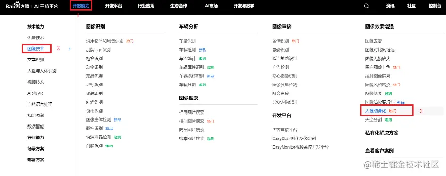
Task: Open 天空分割 link
Action: click(373, 120)
